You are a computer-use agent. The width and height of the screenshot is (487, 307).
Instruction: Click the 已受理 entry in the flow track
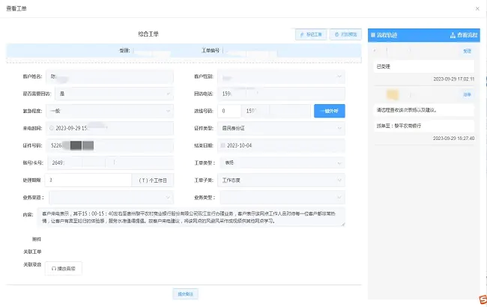(424, 67)
